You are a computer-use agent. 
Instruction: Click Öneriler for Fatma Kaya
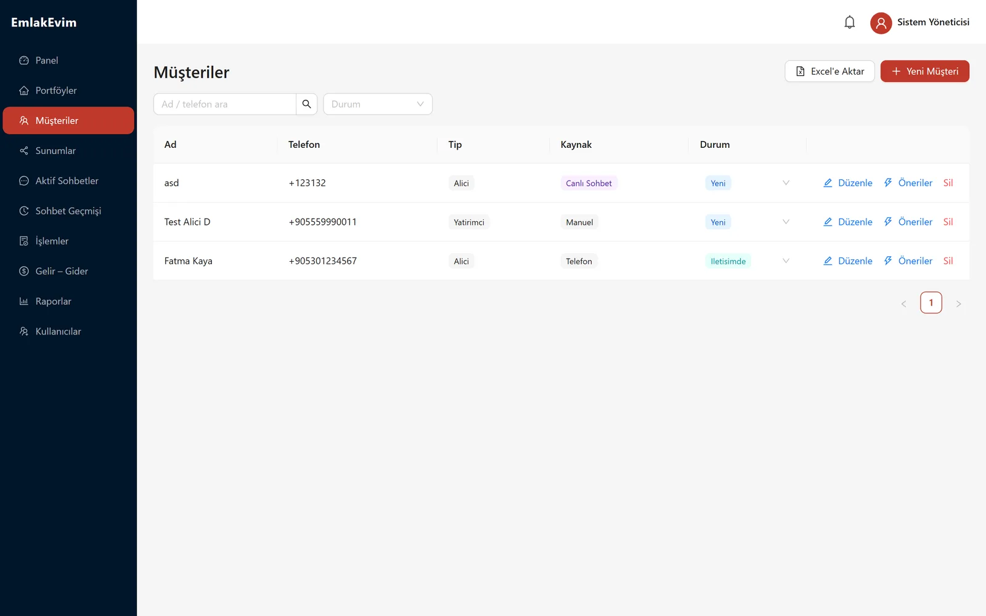908,261
